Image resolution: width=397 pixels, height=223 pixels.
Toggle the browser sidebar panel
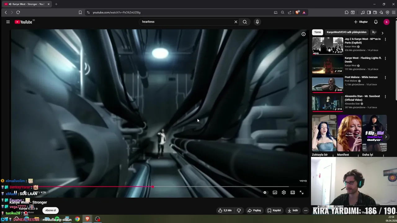tap(369, 12)
